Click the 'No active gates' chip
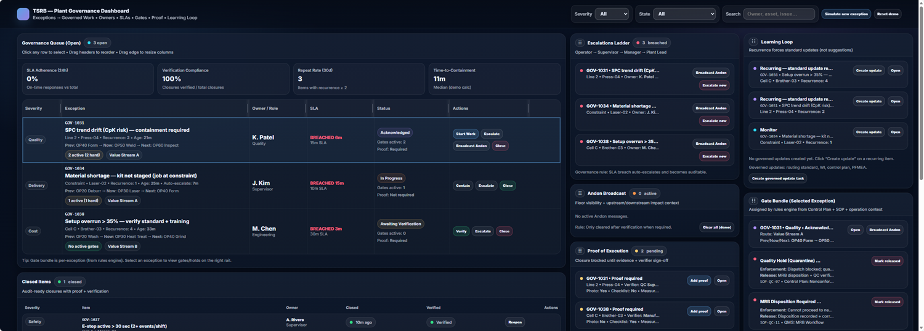This screenshot has height=331, width=924. [x=84, y=246]
